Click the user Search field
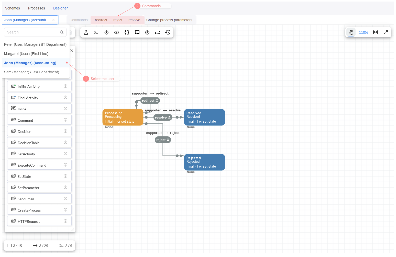 pos(35,32)
